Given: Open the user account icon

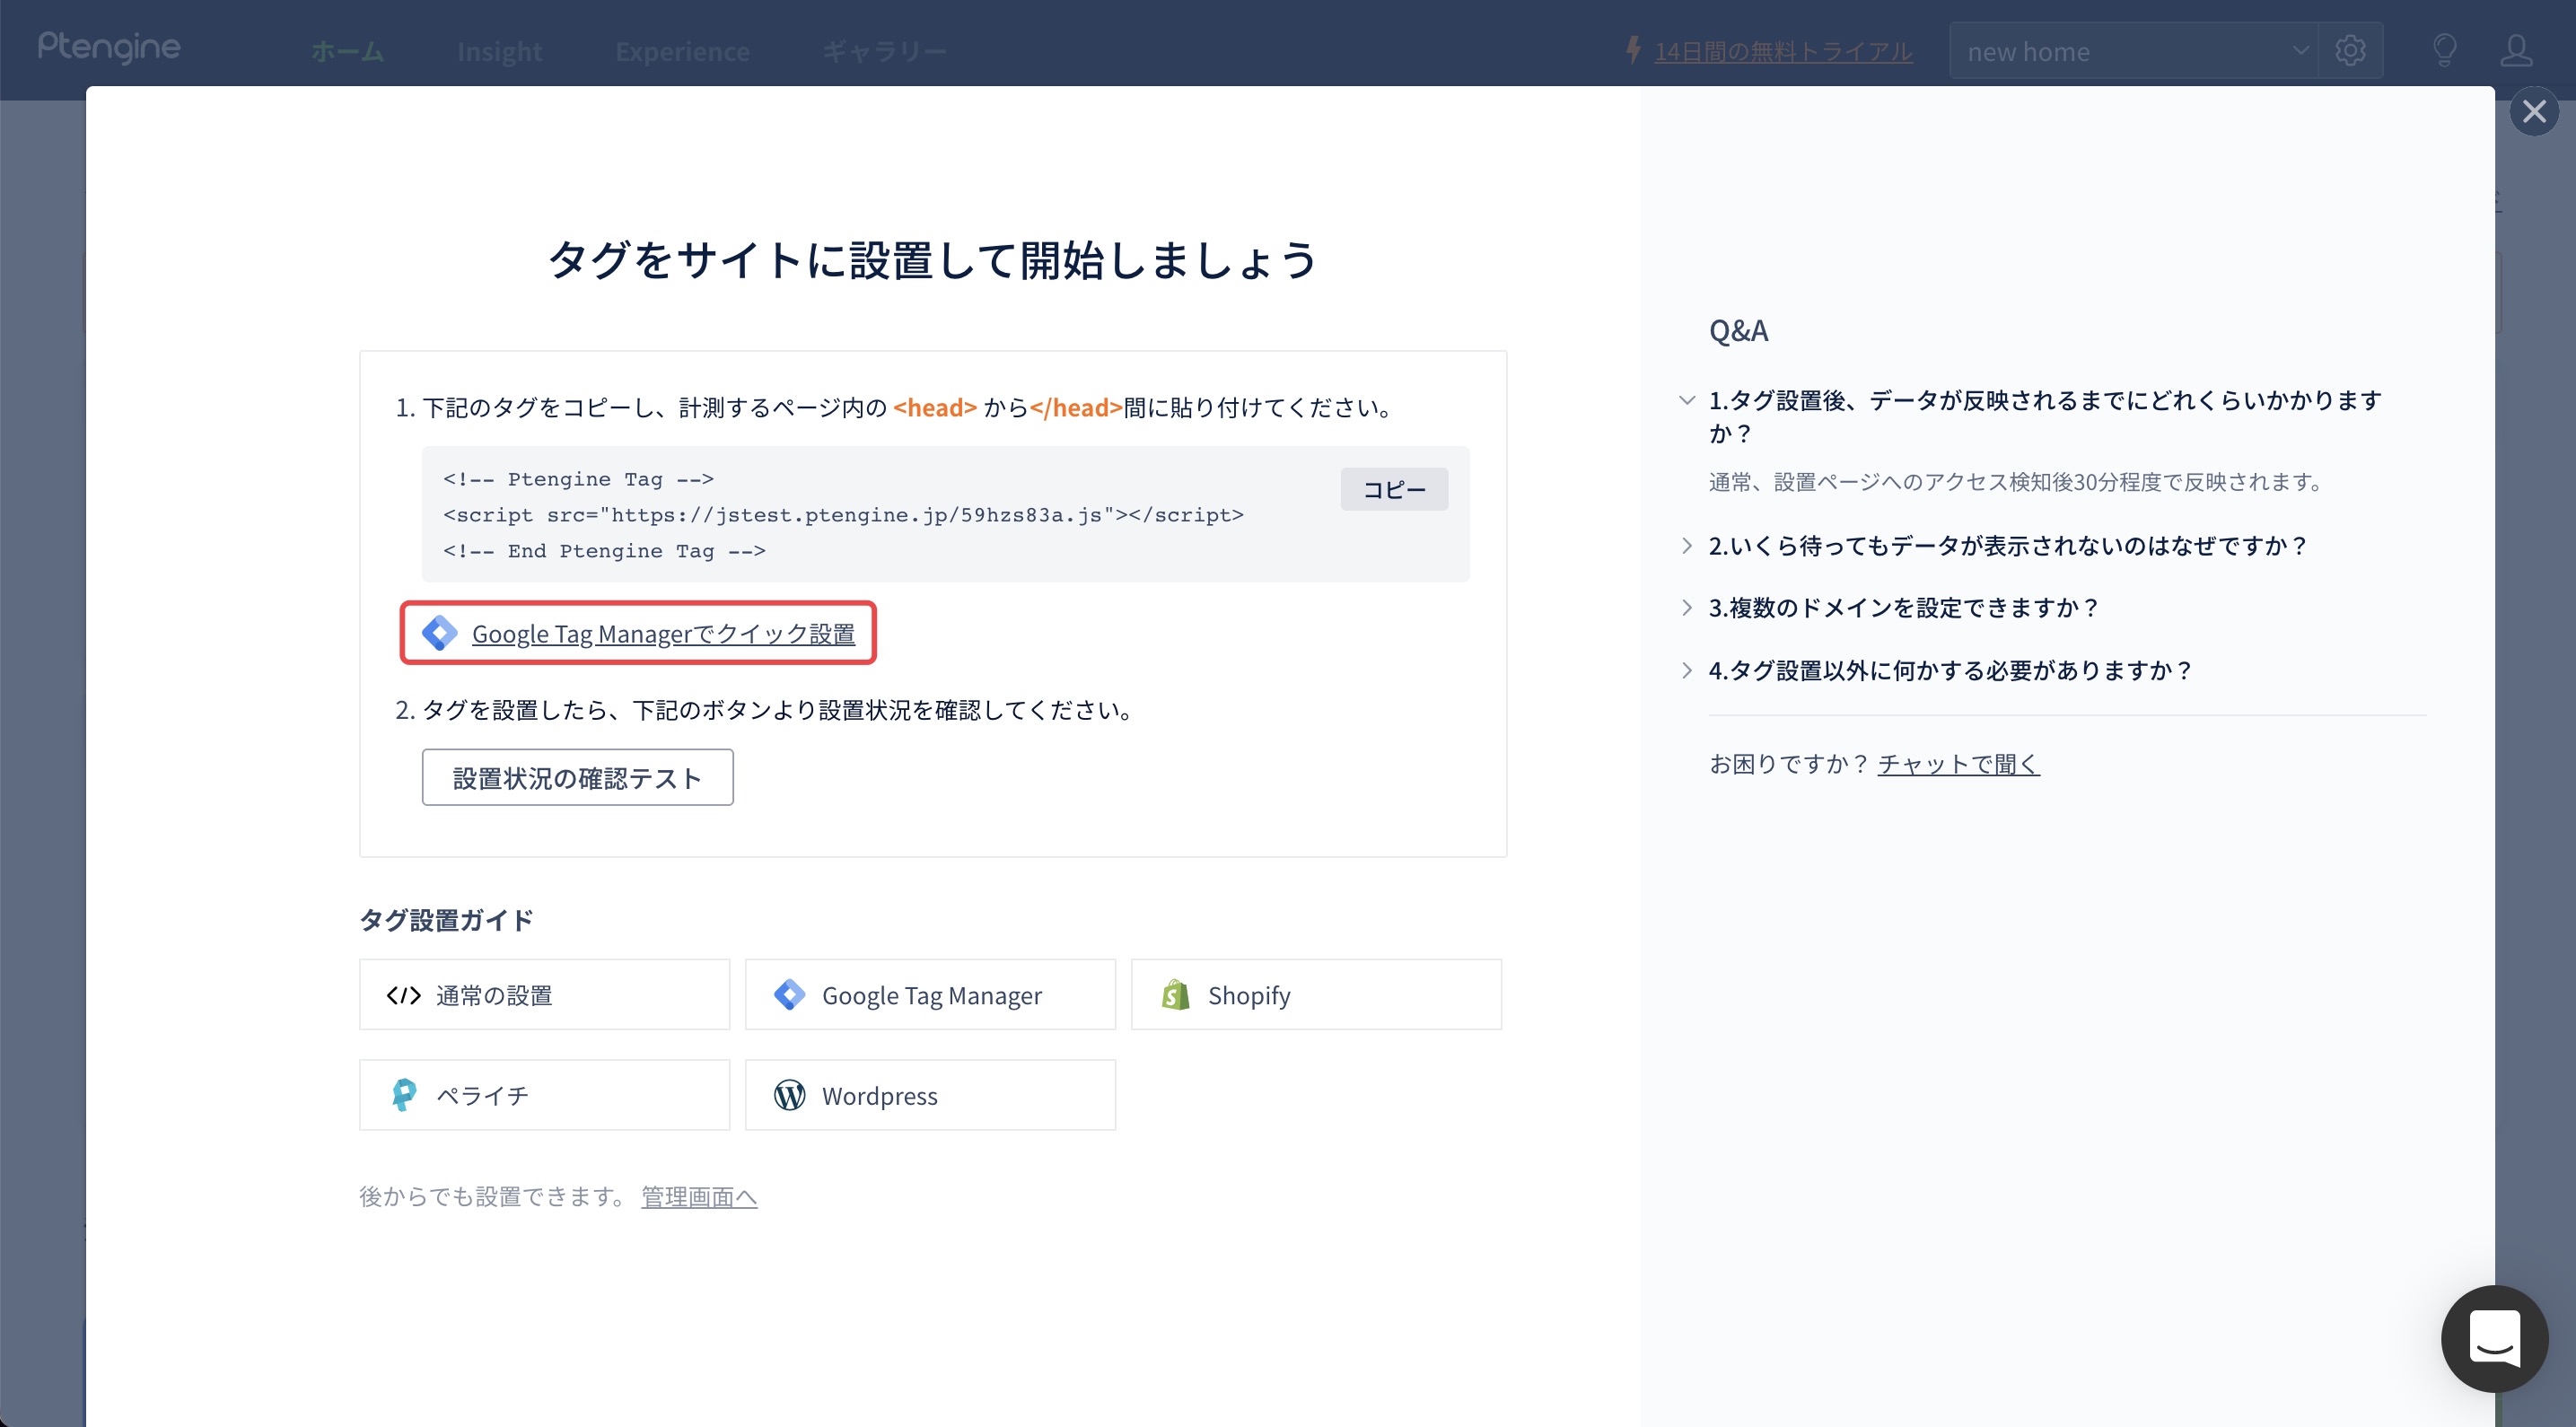Looking at the screenshot, I should point(2516,50).
